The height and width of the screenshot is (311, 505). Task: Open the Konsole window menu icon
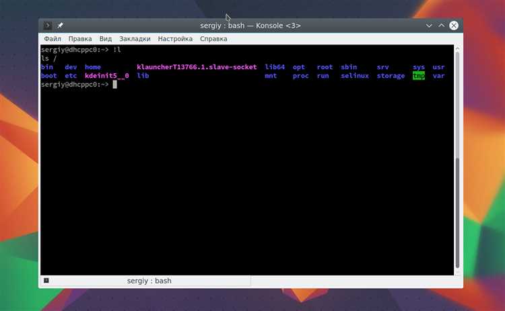(x=47, y=26)
